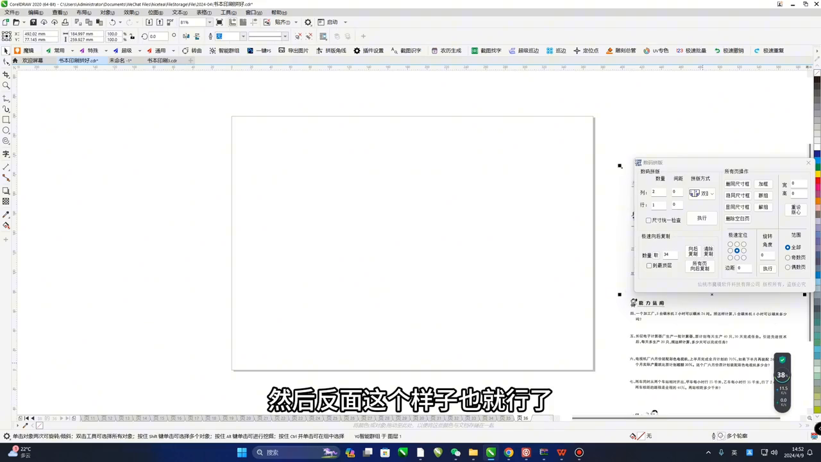Tick the 到最顶层 checkbox
Image resolution: width=821 pixels, height=462 pixels.
(x=649, y=266)
